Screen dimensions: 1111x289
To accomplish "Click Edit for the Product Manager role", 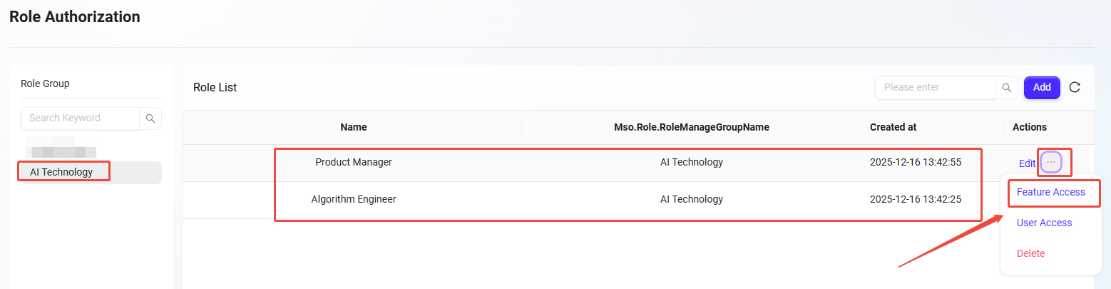I will tap(1027, 163).
